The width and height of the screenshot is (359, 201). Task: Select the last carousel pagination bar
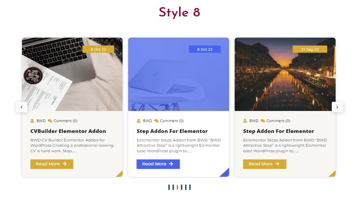(x=190, y=187)
